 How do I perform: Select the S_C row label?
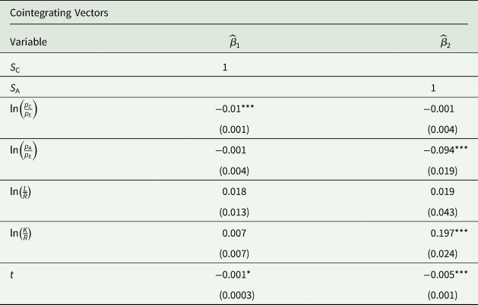coord(16,67)
